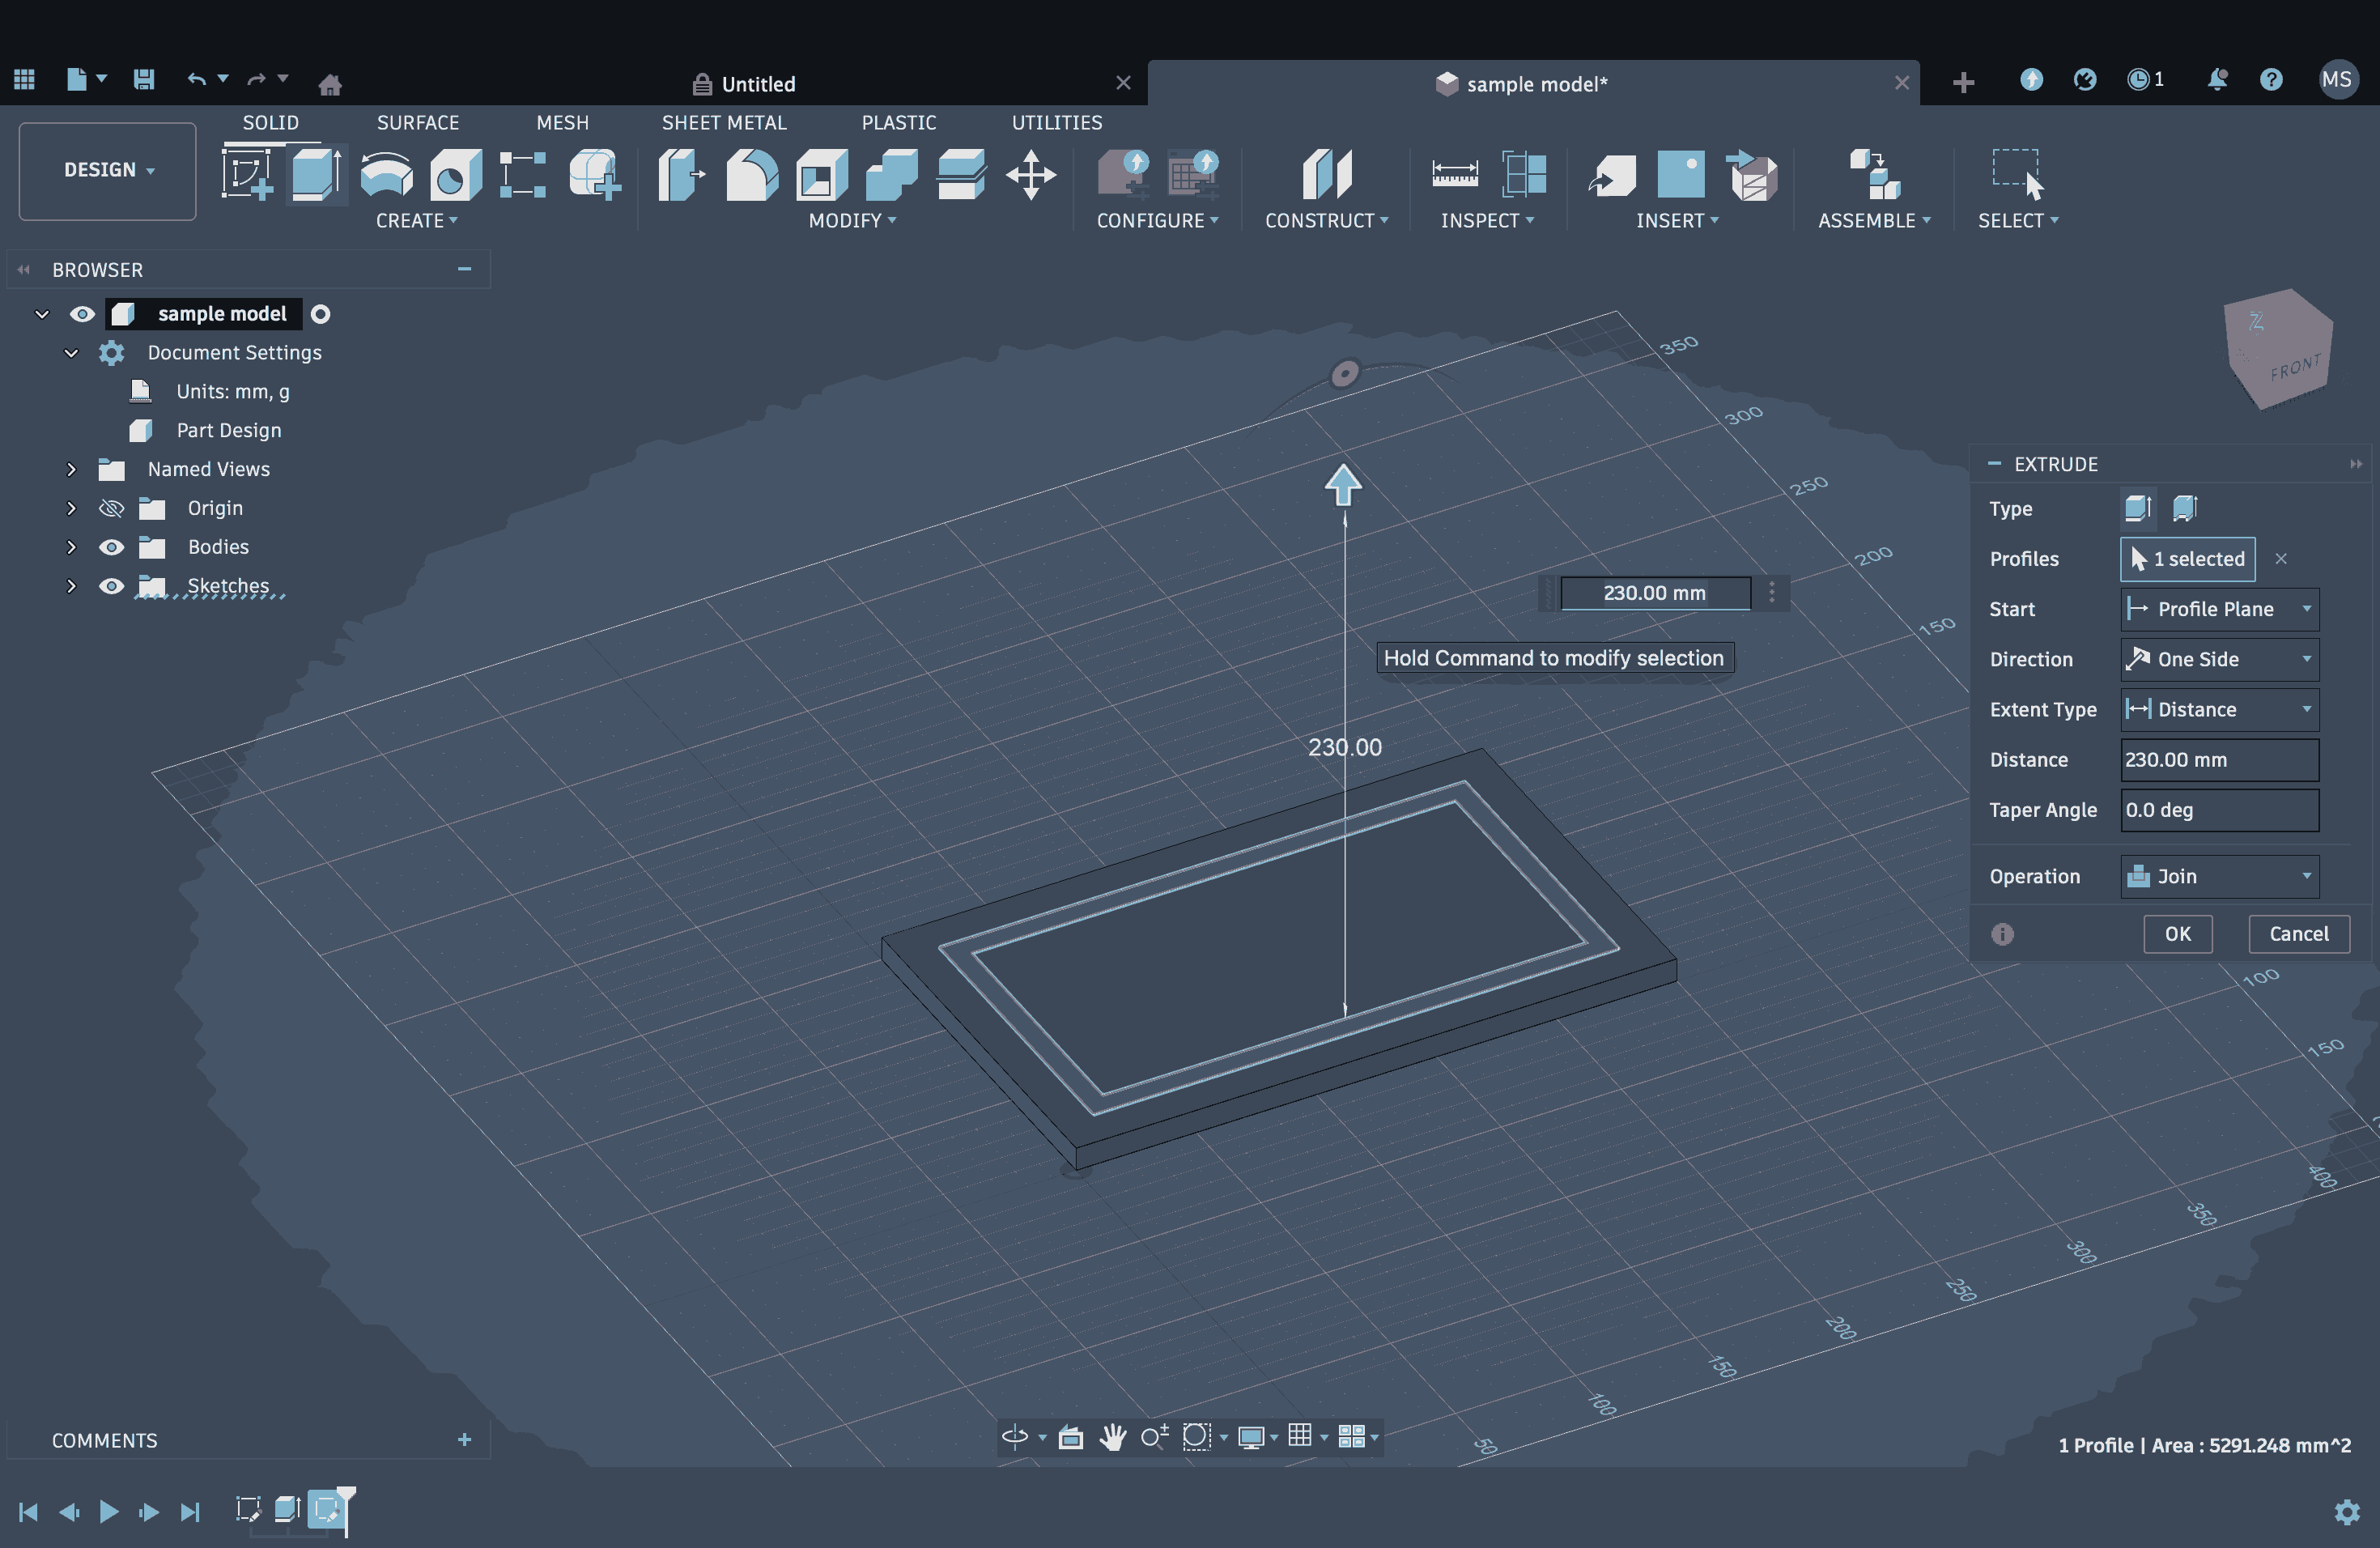The width and height of the screenshot is (2380, 1548).
Task: Open the Insert Decal icon
Action: pos(1680,174)
